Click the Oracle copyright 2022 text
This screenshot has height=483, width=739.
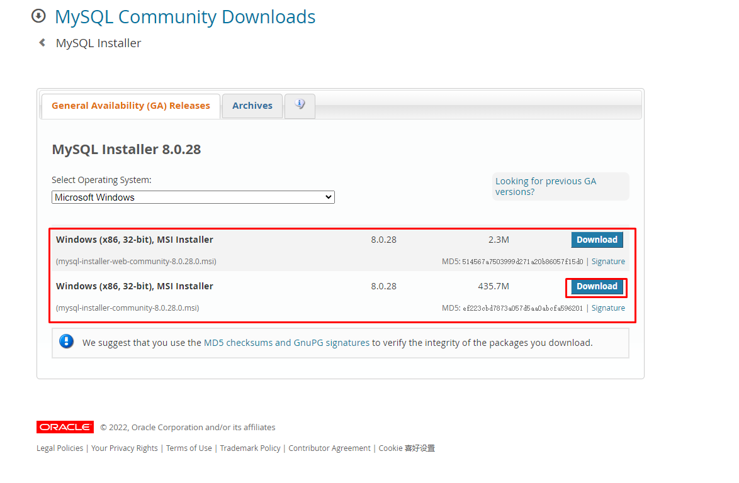pos(188,428)
